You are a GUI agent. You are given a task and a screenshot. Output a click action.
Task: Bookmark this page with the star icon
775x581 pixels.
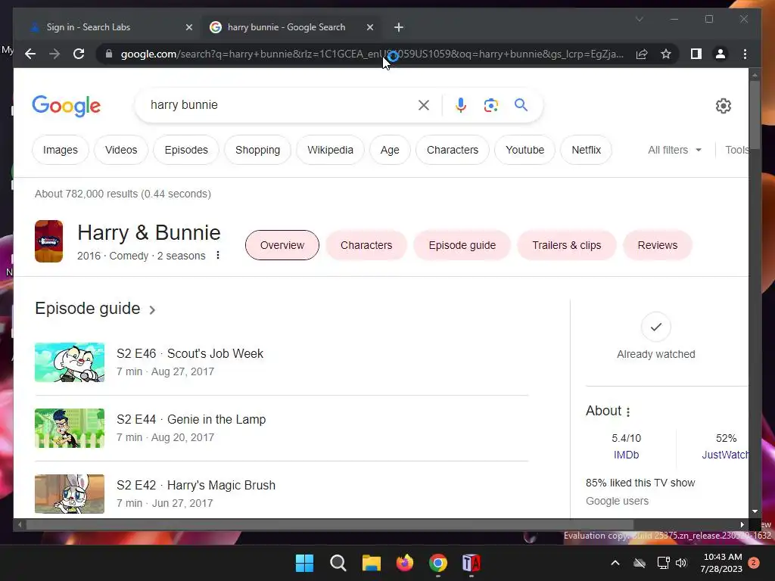[x=666, y=54]
